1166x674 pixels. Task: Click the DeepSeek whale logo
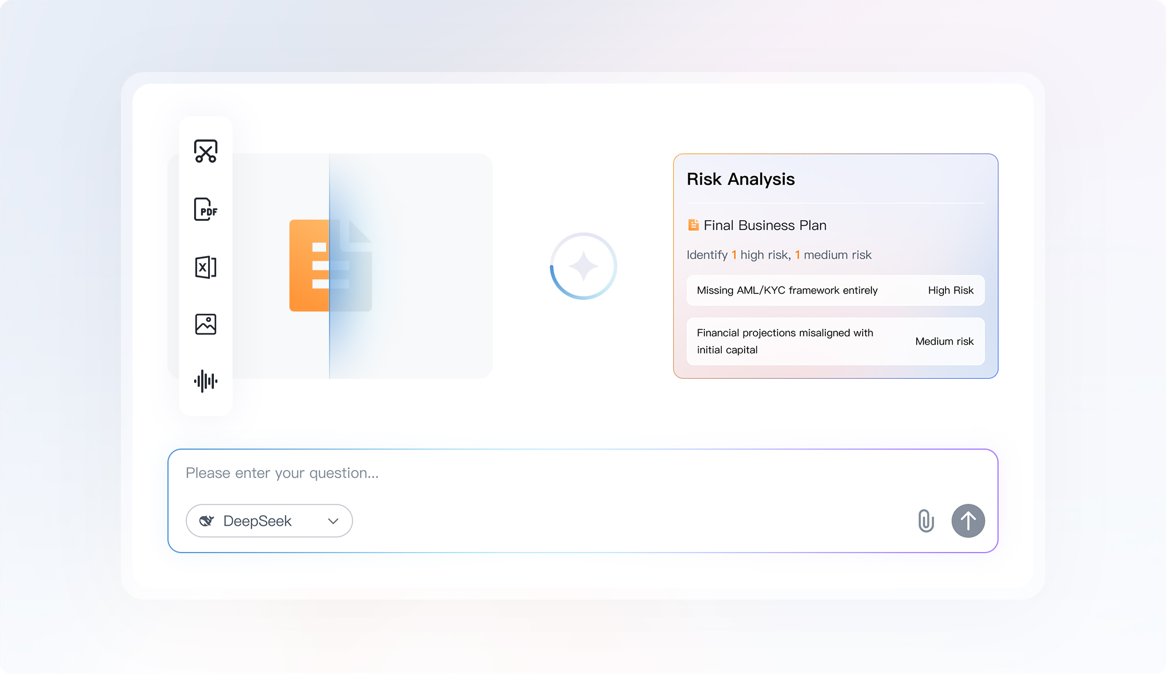(206, 521)
